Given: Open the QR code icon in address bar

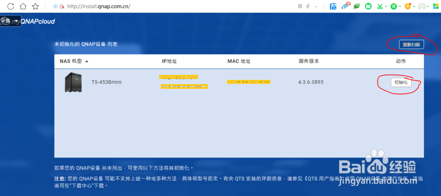Looking at the screenshot, I should [300, 6].
